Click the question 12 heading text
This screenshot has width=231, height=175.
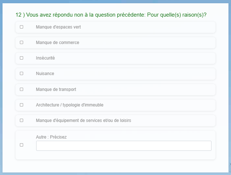coord(111,15)
